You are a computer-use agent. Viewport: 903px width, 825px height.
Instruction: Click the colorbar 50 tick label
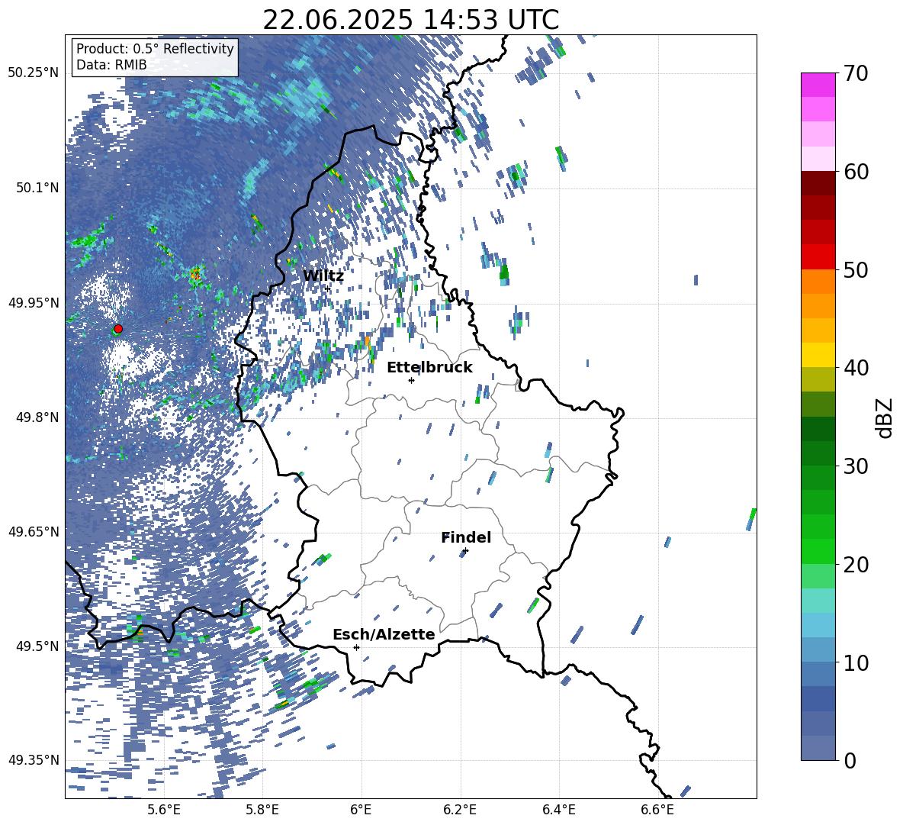point(856,269)
